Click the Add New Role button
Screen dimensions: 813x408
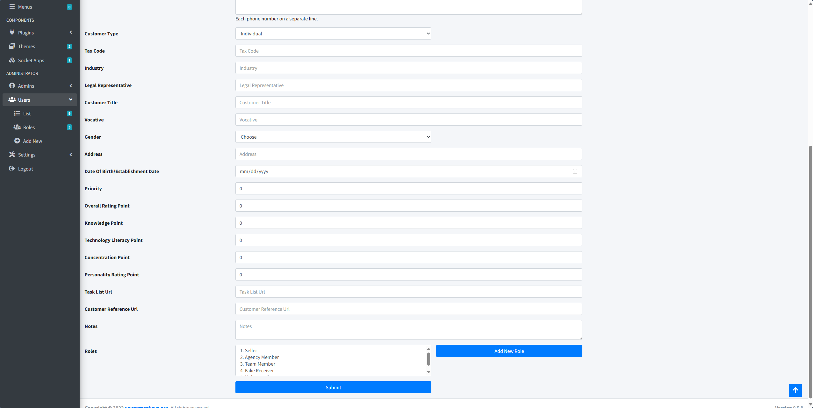pyautogui.click(x=509, y=351)
